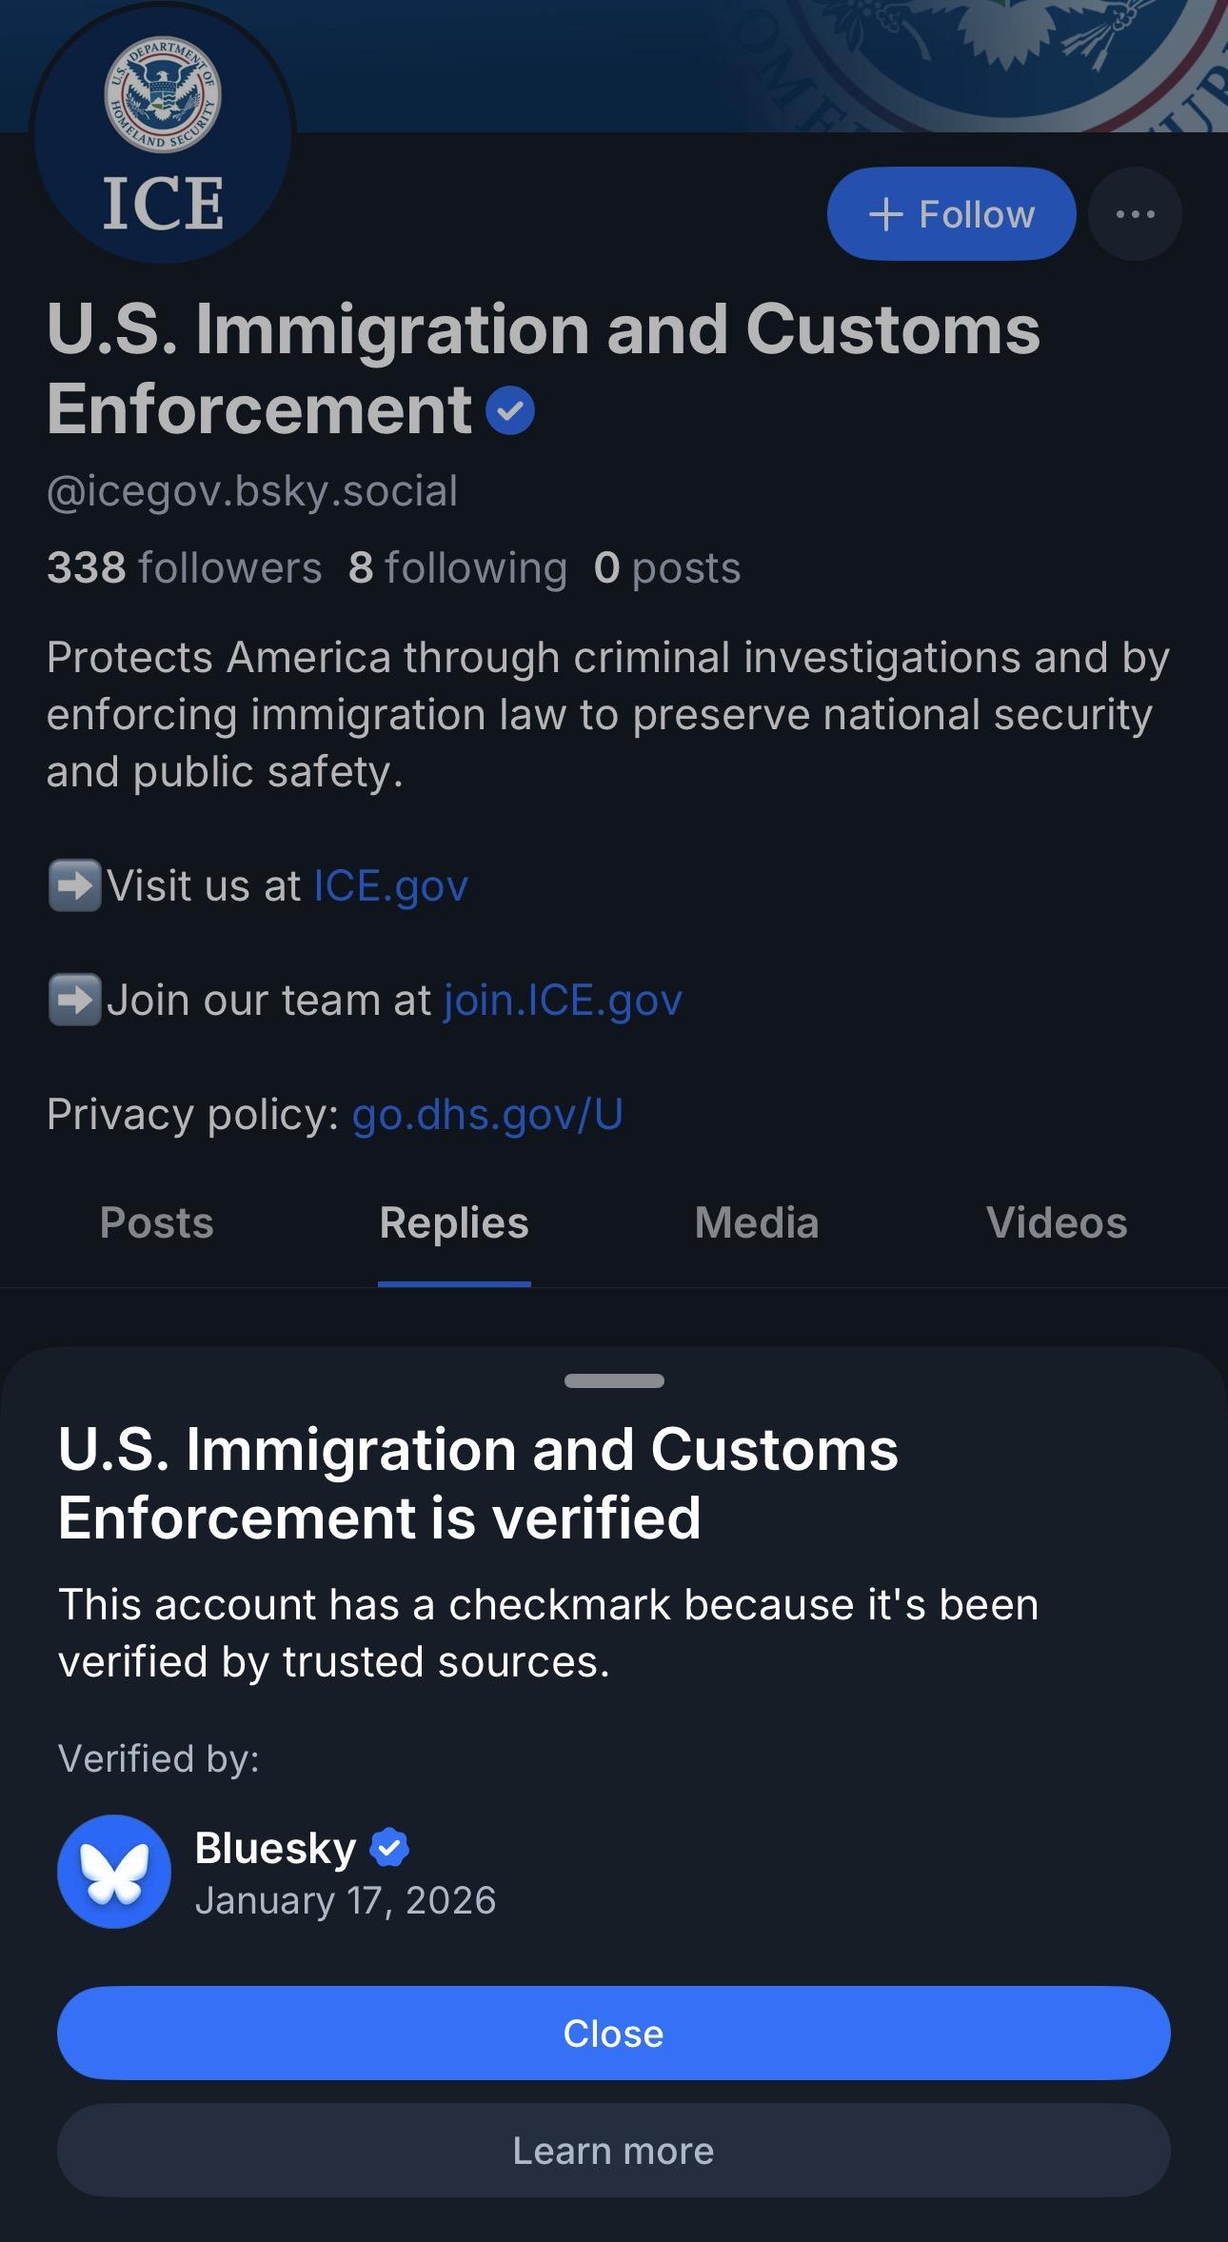Open the Media tab
The image size is (1228, 2242).
point(756,1222)
